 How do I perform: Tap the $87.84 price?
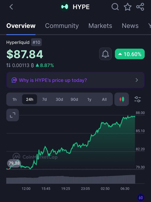pyautogui.click(x=25, y=54)
